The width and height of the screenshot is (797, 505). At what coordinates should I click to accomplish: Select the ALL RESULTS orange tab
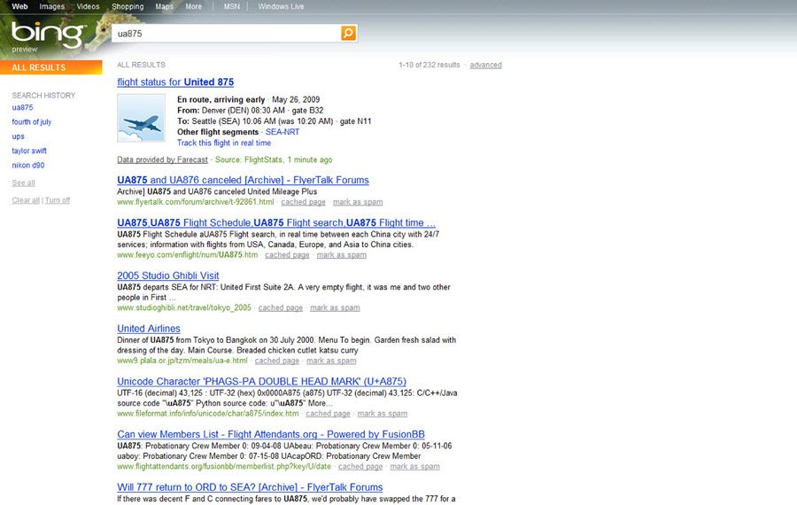point(39,67)
